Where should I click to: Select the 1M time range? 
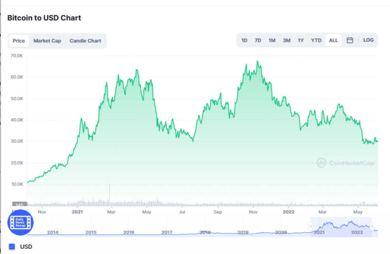[272, 40]
